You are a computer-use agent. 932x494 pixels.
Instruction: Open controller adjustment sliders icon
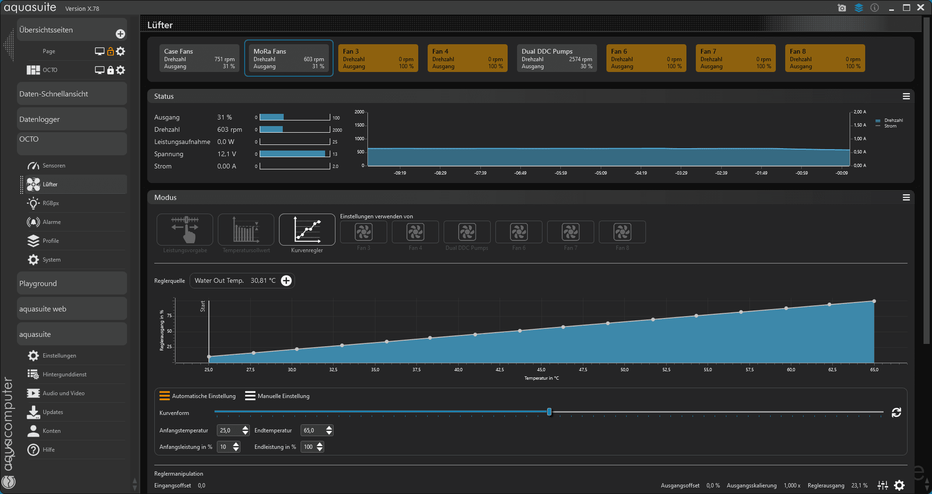tap(883, 485)
